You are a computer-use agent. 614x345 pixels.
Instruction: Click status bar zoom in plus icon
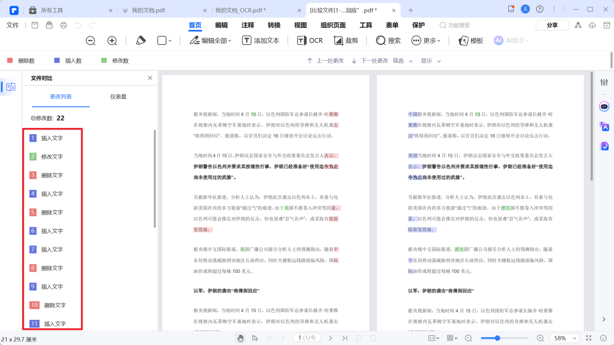coord(541,338)
